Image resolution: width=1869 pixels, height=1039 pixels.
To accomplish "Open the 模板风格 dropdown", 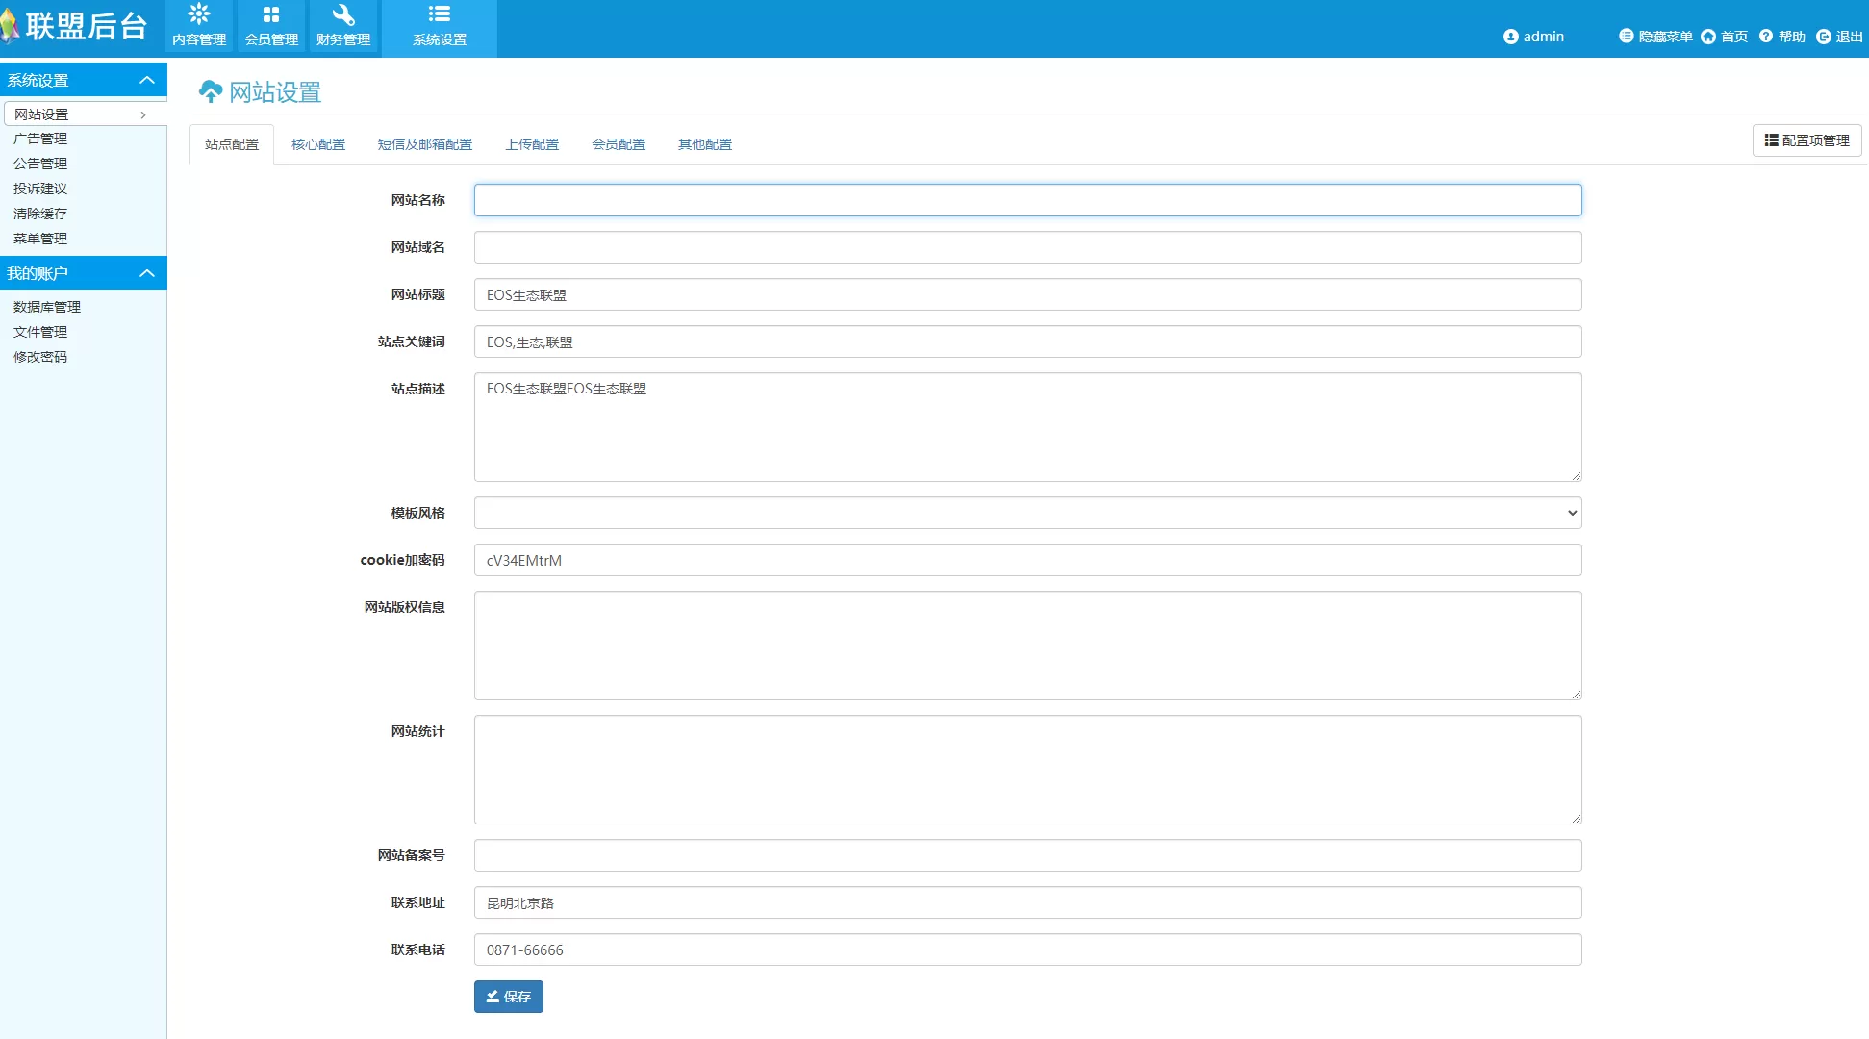I will pos(1027,513).
